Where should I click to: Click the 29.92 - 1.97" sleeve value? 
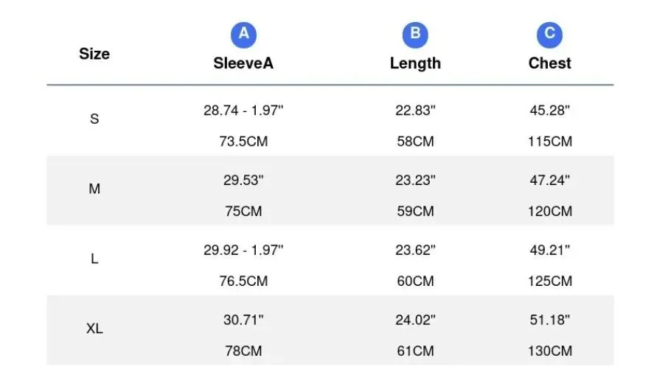click(243, 250)
